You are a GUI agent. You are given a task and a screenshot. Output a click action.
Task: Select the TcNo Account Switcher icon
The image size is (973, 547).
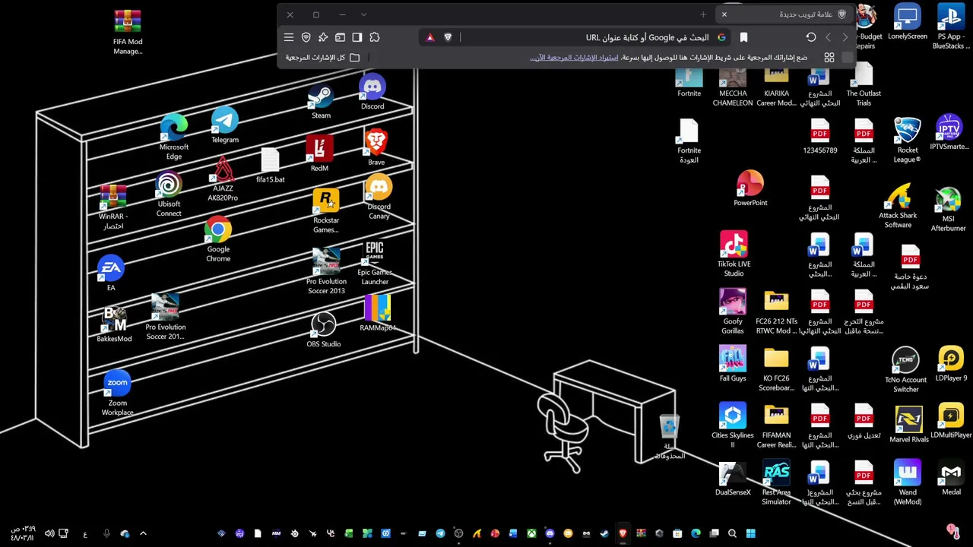coord(905,370)
